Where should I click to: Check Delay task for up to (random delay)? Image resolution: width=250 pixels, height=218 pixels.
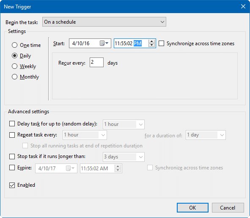click(12, 123)
